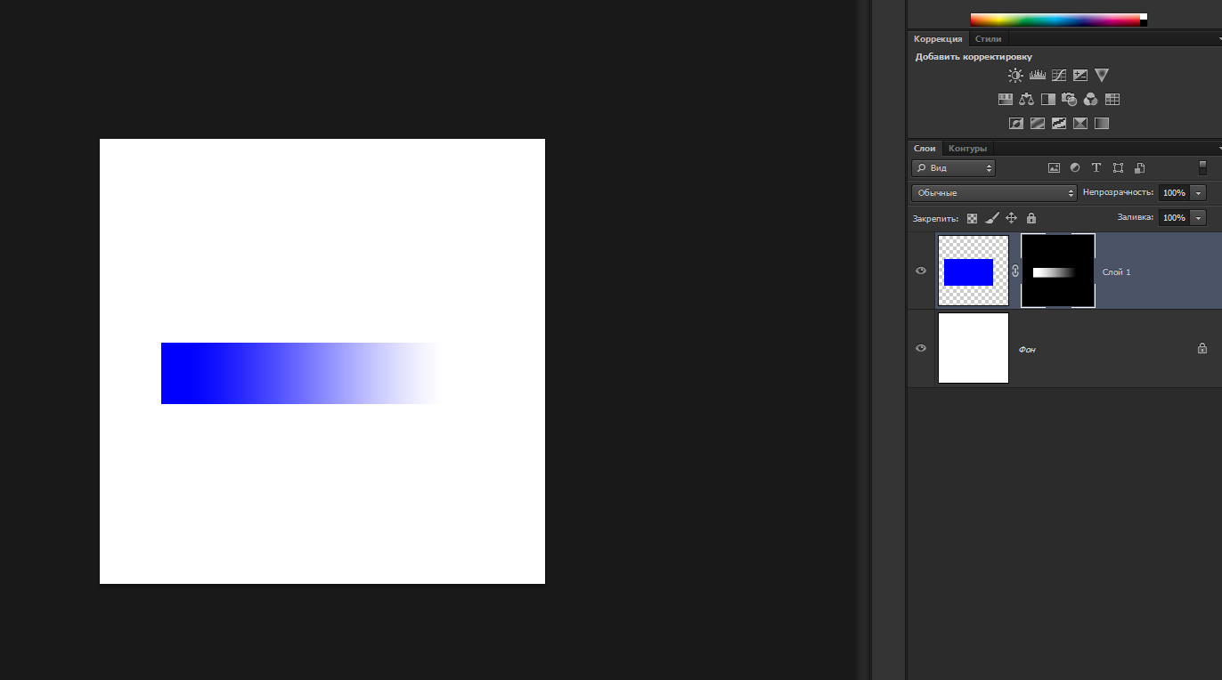Add a Color Lookup adjustment (grid icon)
1222x680 pixels.
[1112, 100]
